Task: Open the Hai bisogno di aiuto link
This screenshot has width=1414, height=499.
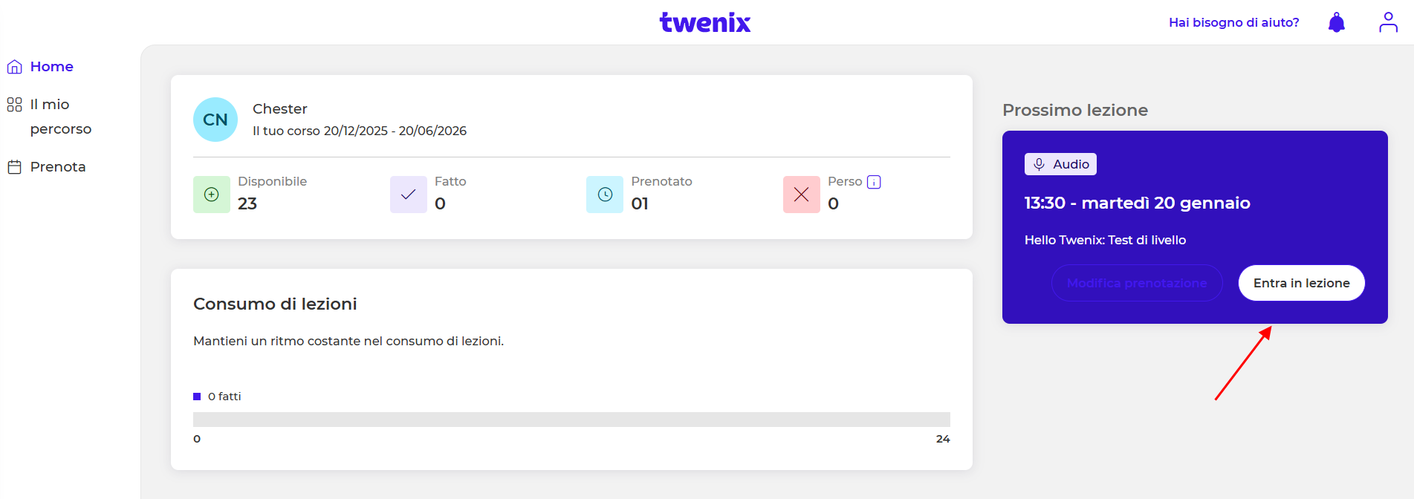Action: [x=1233, y=22]
